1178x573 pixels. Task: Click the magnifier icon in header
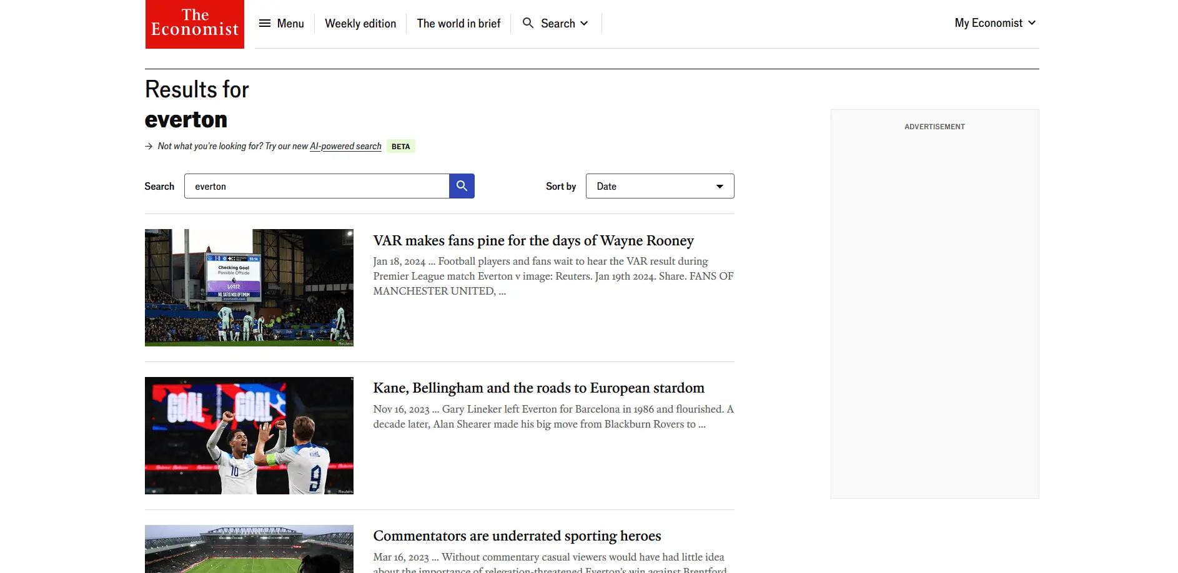528,23
